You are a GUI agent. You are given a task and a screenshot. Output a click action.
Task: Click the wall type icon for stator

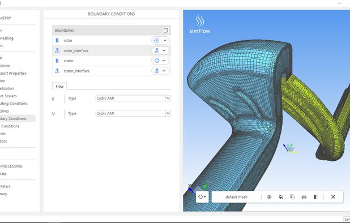coord(157,61)
